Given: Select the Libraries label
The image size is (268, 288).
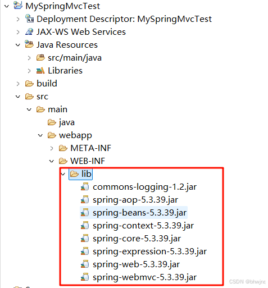Looking at the screenshot, I should (65, 71).
